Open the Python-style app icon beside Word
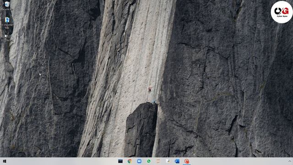This screenshot has width=293, height=165. pos(168,161)
